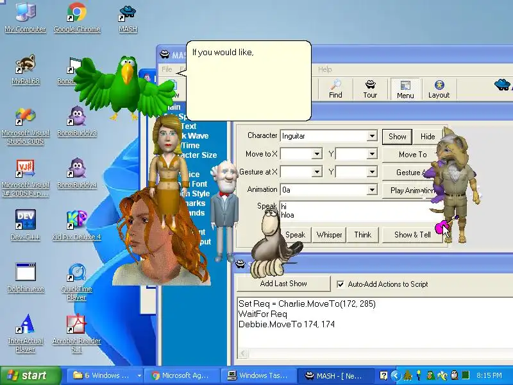Click the WaitFor Req script line
Viewport: 513px width, 385px height.
[x=263, y=314]
